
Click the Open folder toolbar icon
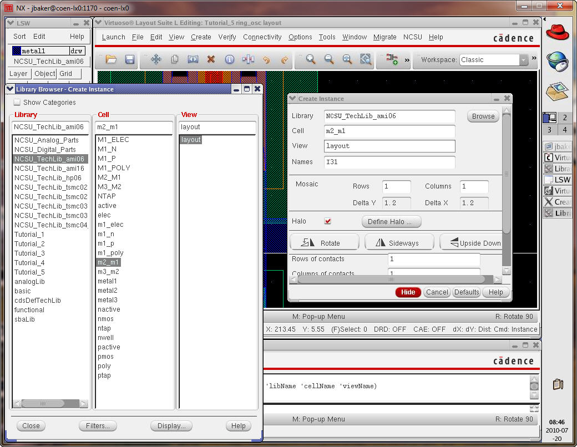coord(111,59)
